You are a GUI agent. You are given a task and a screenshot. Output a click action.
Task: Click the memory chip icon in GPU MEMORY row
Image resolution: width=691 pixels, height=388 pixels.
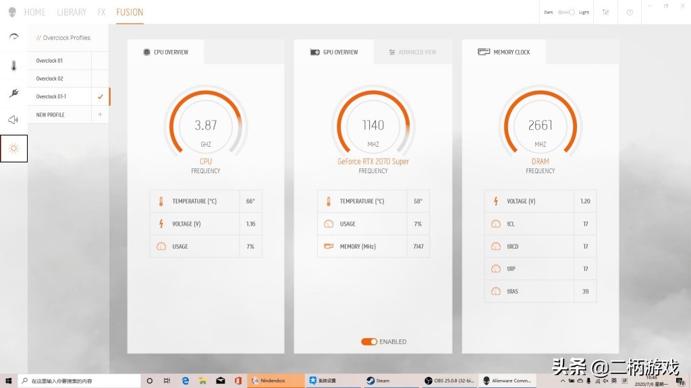coord(329,247)
